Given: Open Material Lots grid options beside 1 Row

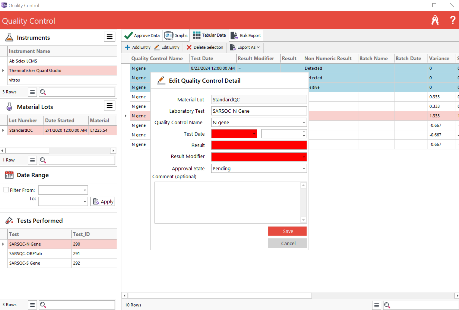Looking at the screenshot, I should 32,160.
